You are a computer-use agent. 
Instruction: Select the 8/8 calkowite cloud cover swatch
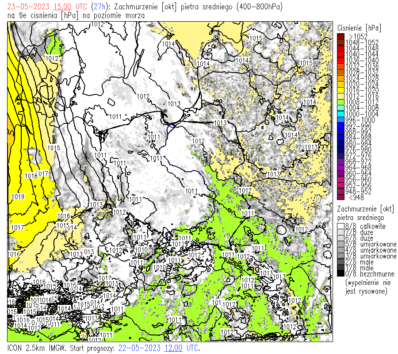click(x=341, y=226)
